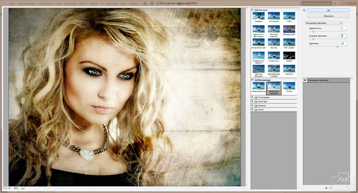Choose the Стекло distortion filter

tap(289, 86)
